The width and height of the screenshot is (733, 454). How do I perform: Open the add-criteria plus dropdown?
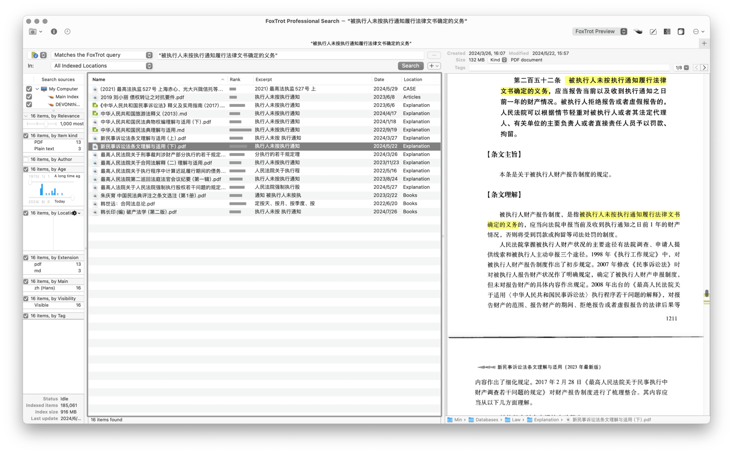[434, 66]
